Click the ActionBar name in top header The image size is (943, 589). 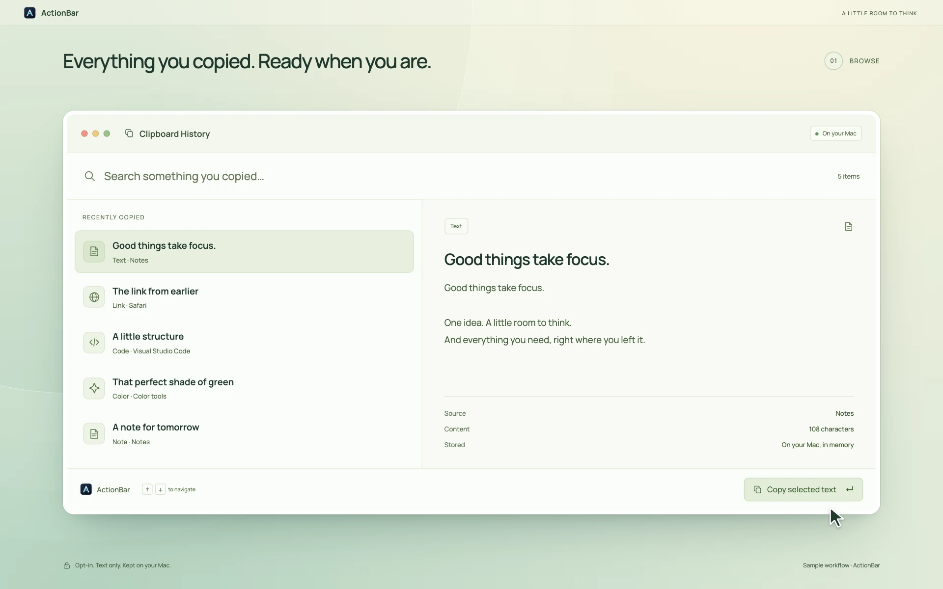pos(60,13)
